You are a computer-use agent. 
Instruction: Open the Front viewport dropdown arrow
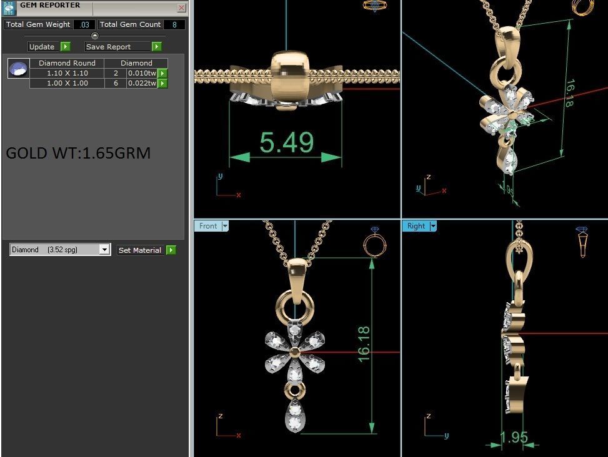tap(225, 226)
